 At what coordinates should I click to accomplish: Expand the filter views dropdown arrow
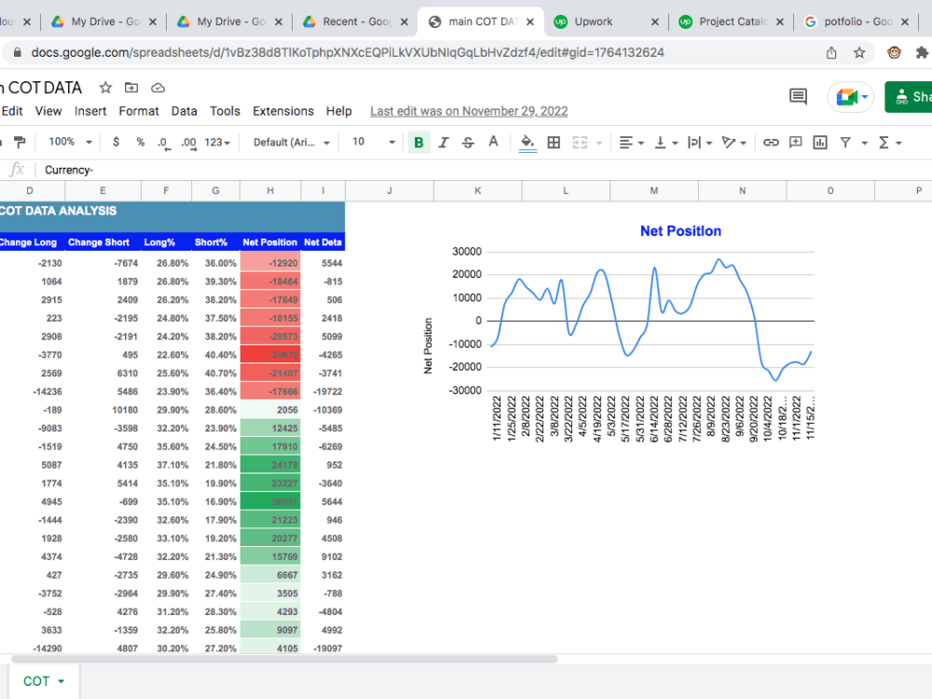(x=865, y=143)
